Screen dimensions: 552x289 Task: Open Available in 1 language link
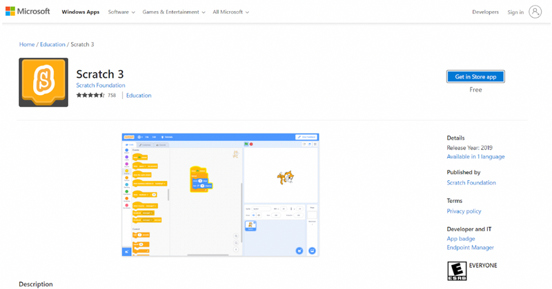(x=475, y=157)
